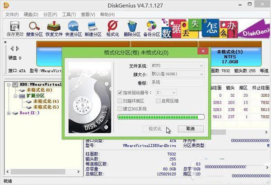Click the total sectors value 125829120

[166, 174]
